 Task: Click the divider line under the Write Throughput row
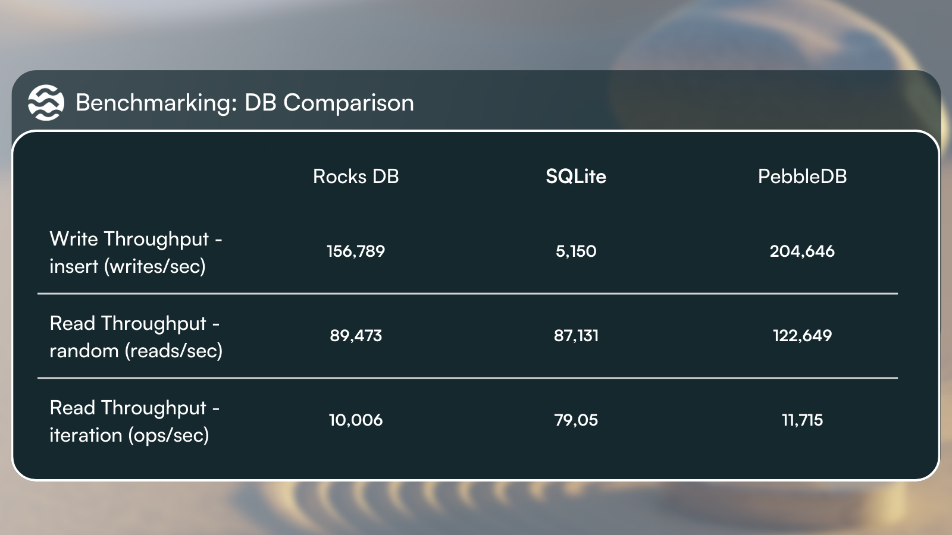(467, 294)
